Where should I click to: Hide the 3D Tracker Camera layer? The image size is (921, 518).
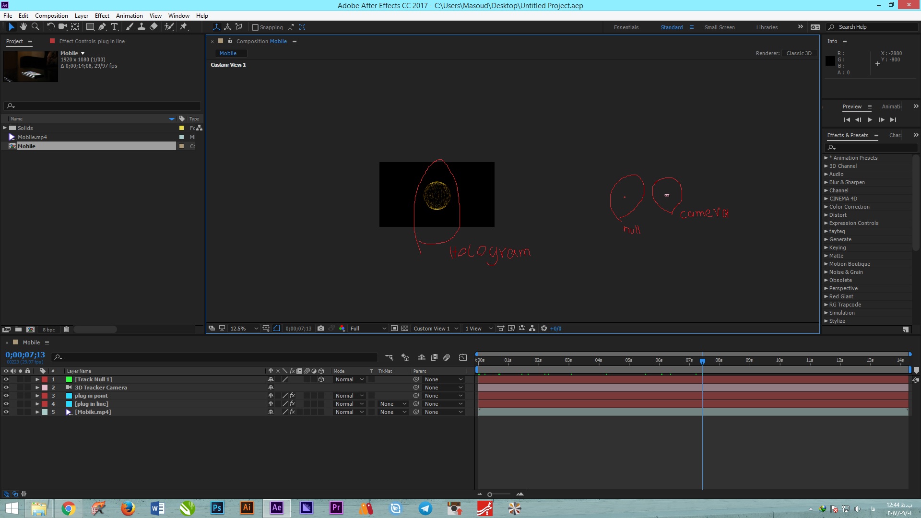[x=6, y=388]
